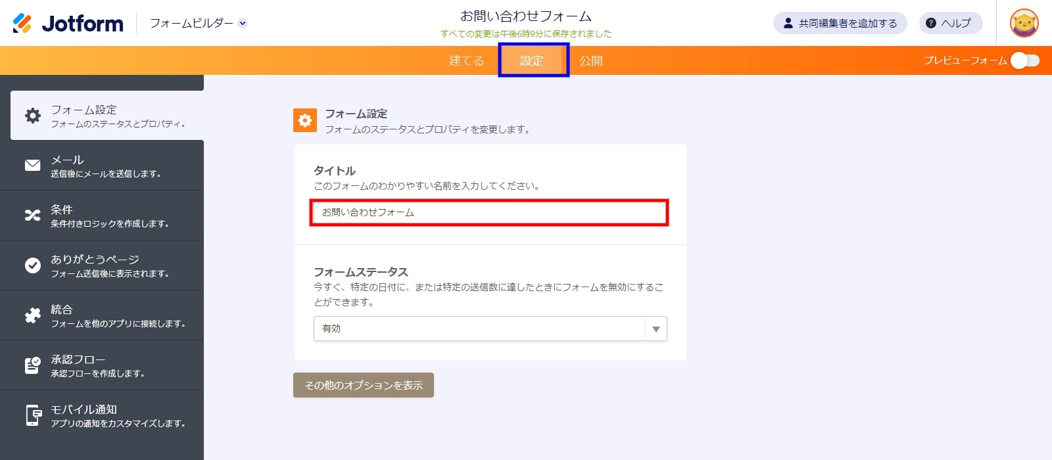
Task: Click その他のオプションを表示 button
Action: (x=363, y=385)
